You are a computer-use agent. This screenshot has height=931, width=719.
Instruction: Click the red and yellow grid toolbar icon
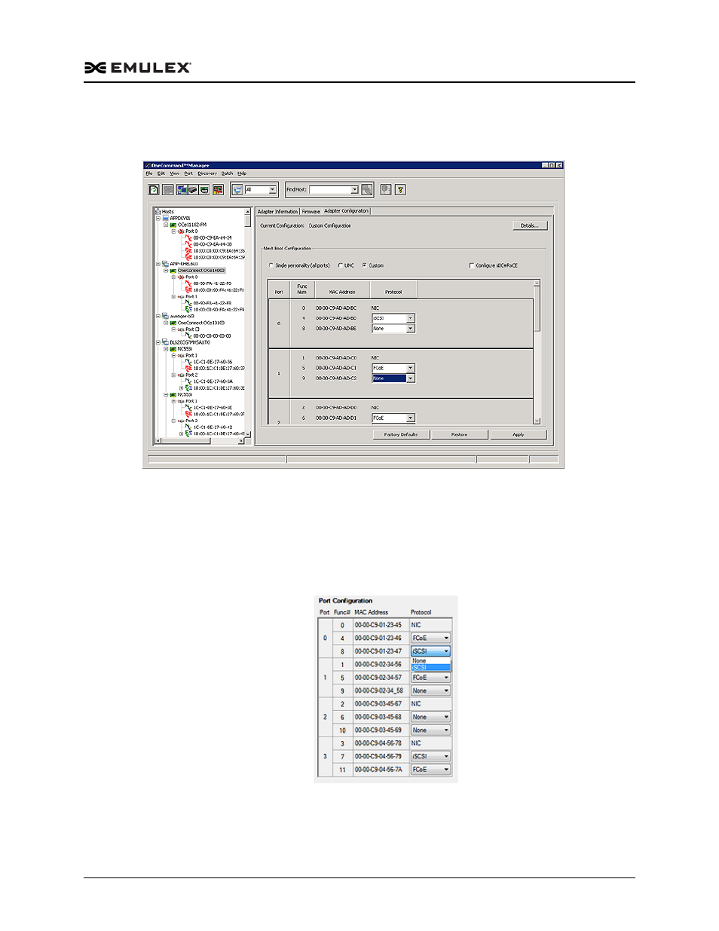(x=218, y=190)
